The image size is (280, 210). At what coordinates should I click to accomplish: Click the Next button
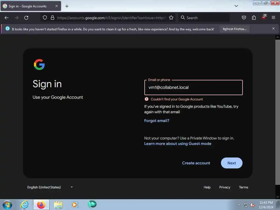point(232,163)
